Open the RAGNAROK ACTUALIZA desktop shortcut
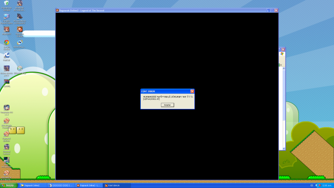The height and width of the screenshot is (188, 334). (7, 175)
